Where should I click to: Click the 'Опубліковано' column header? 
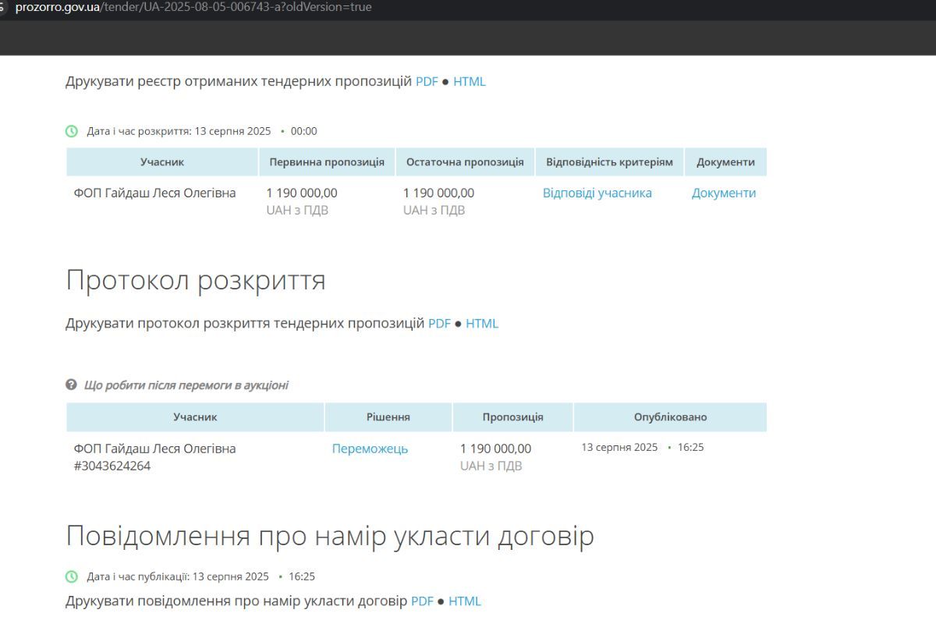click(670, 417)
